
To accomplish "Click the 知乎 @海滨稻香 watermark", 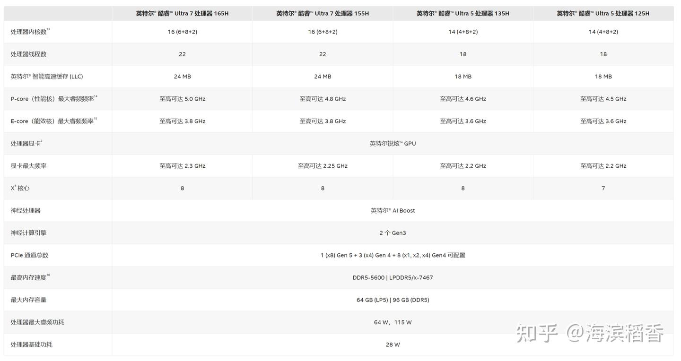I will pos(589,334).
